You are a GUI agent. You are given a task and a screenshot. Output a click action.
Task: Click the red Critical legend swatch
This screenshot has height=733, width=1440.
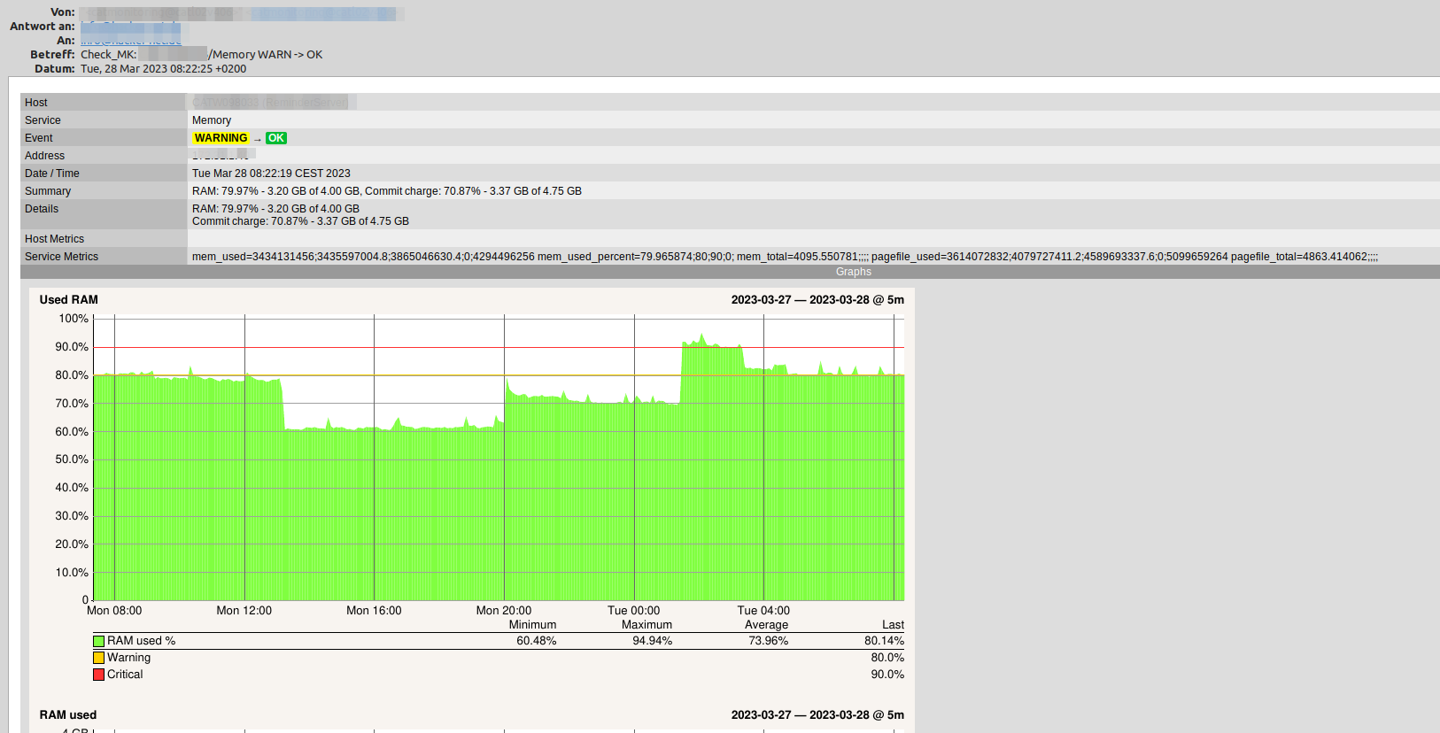(99, 675)
